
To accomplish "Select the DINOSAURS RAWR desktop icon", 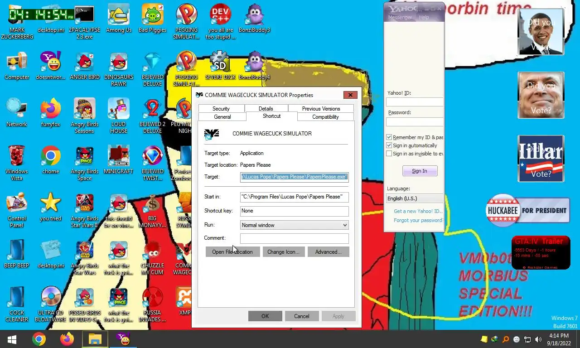I will pyautogui.click(x=119, y=69).
